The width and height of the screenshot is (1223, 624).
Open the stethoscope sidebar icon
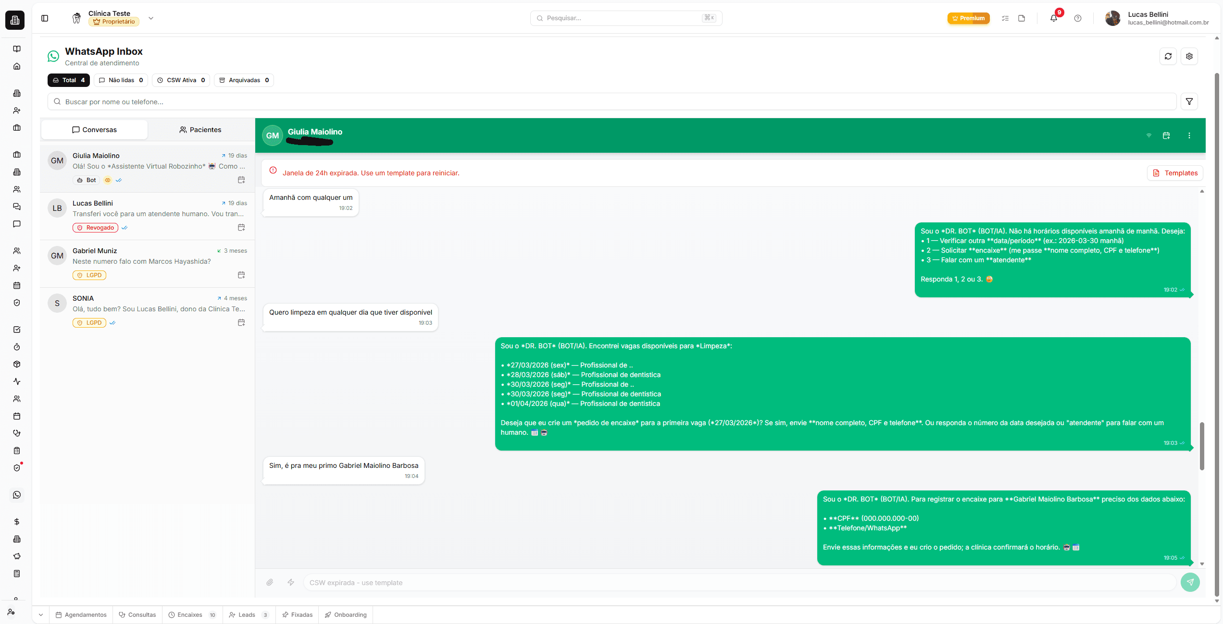tap(17, 433)
